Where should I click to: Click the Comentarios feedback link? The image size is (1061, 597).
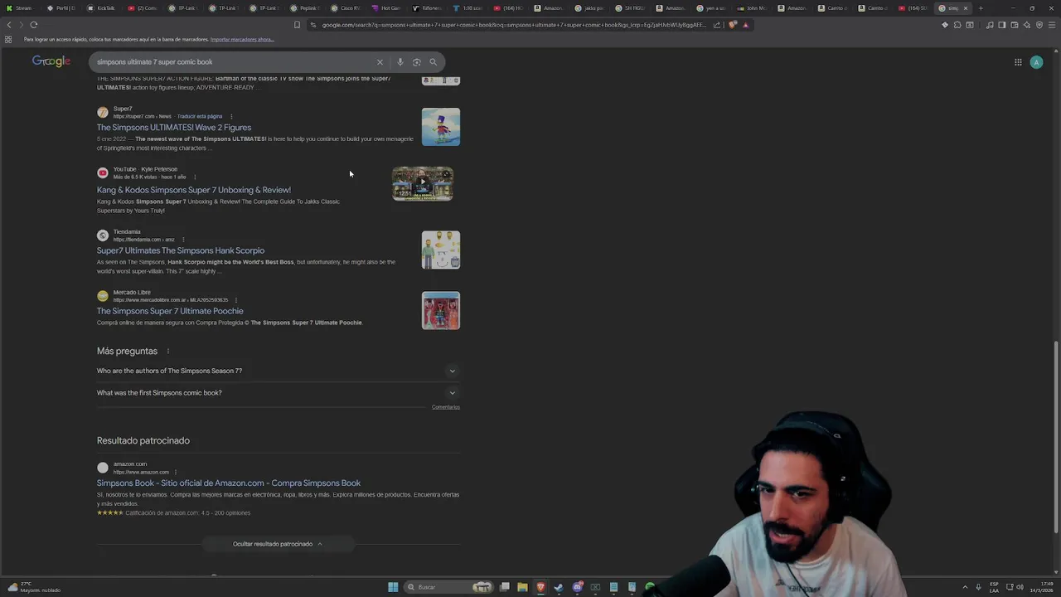pyautogui.click(x=446, y=407)
